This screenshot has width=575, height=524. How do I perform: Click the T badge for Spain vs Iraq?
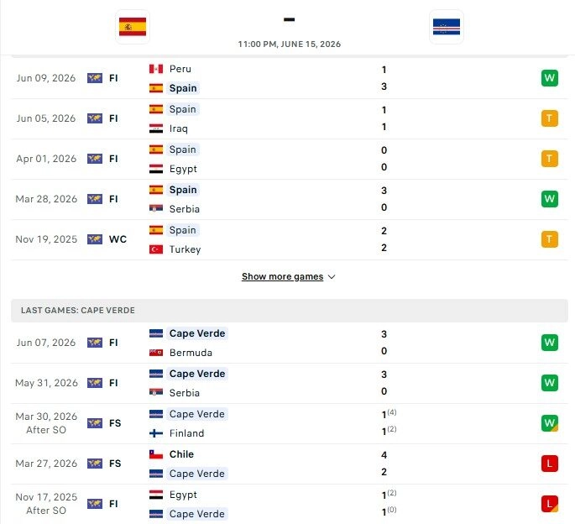pos(549,118)
